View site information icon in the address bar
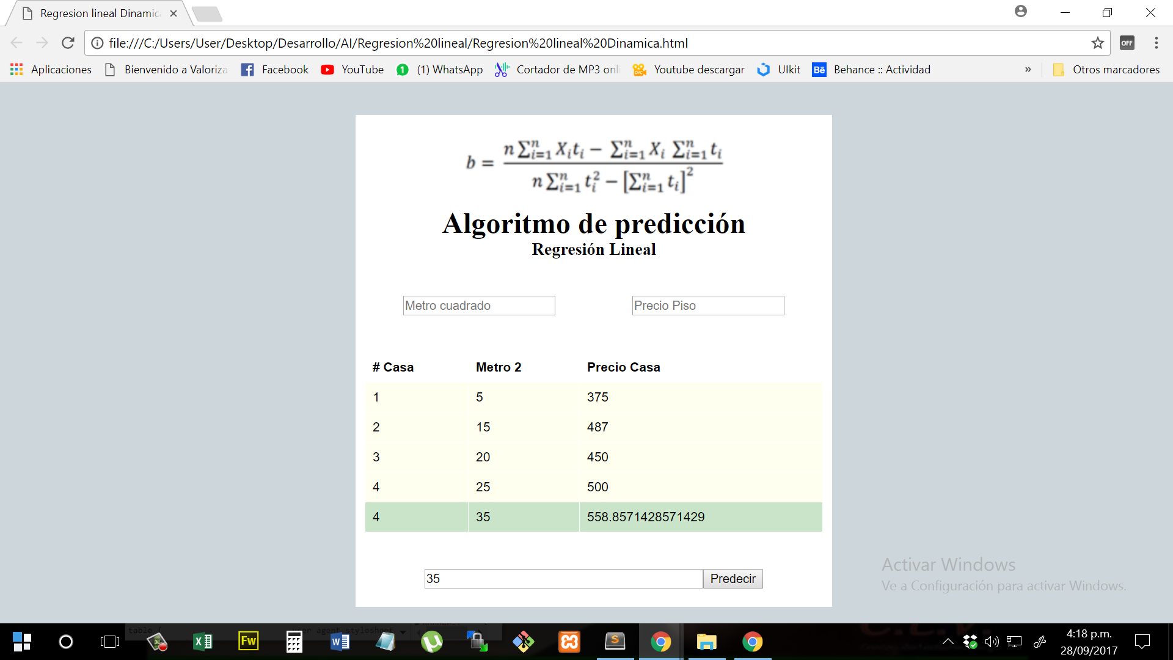The image size is (1173, 660). [x=97, y=43]
